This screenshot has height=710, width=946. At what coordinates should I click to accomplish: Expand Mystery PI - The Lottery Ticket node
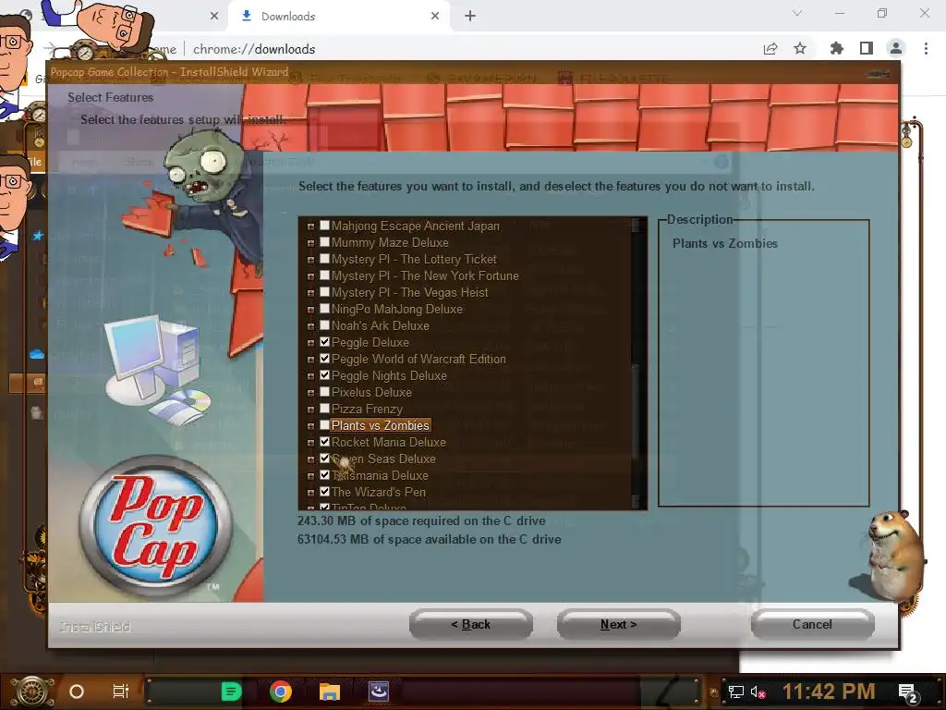[310, 260]
